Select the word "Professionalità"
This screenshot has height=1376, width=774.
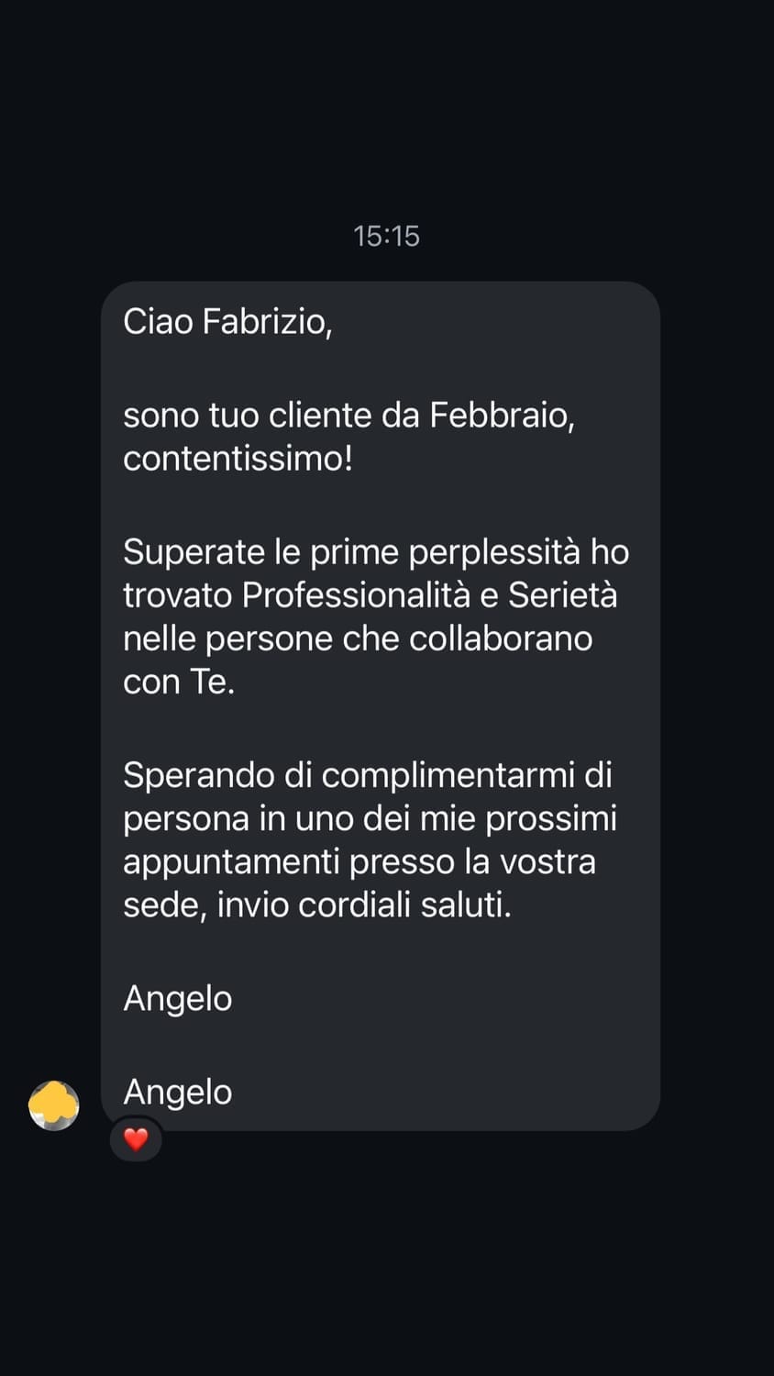[356, 595]
